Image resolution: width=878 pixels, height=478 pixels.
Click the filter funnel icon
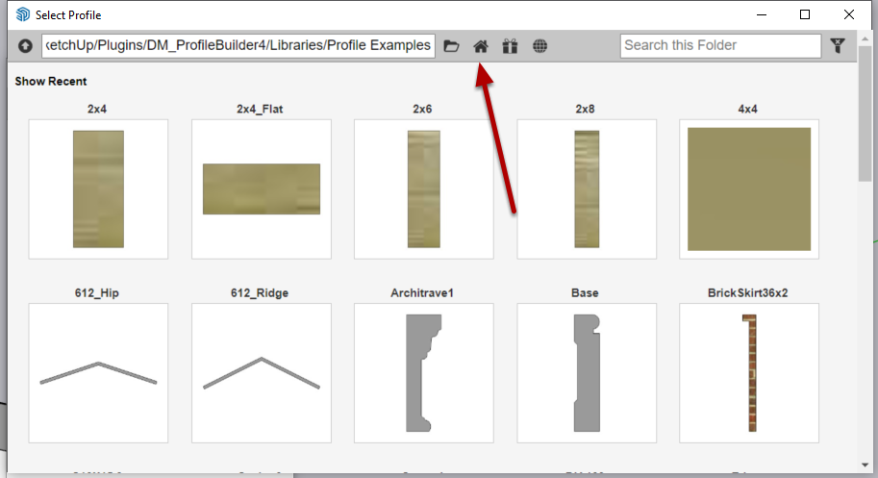838,45
